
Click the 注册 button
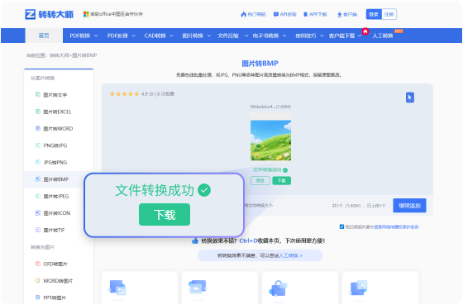[389, 14]
